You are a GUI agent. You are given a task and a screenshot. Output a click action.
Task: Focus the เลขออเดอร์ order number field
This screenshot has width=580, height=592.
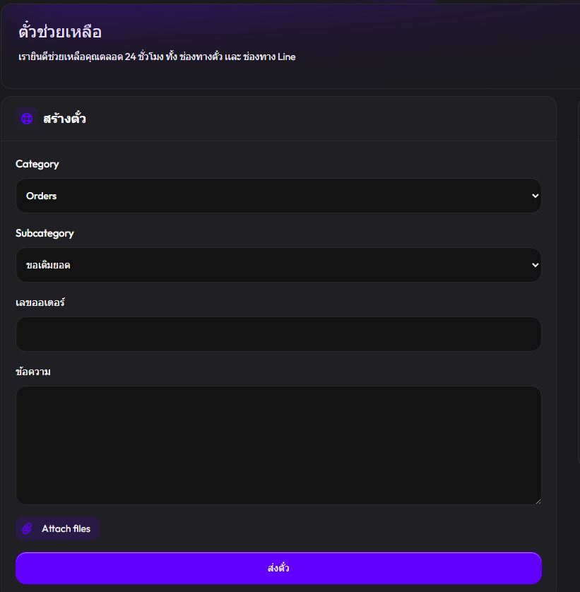(x=278, y=334)
